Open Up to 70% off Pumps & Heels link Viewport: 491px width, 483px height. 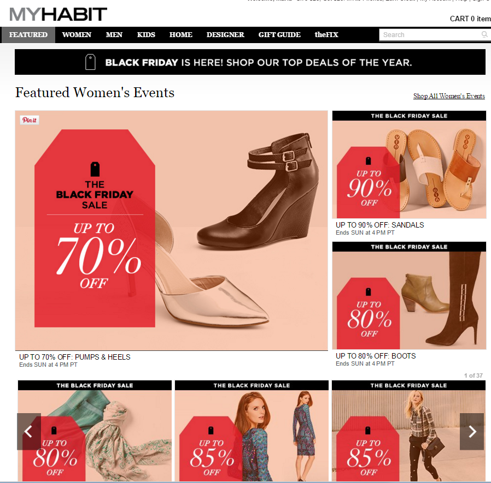[x=74, y=357]
